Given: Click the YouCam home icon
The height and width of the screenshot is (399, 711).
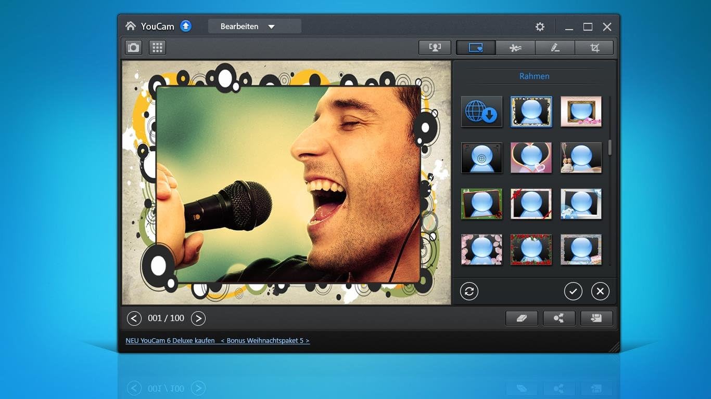Looking at the screenshot, I should click(131, 26).
